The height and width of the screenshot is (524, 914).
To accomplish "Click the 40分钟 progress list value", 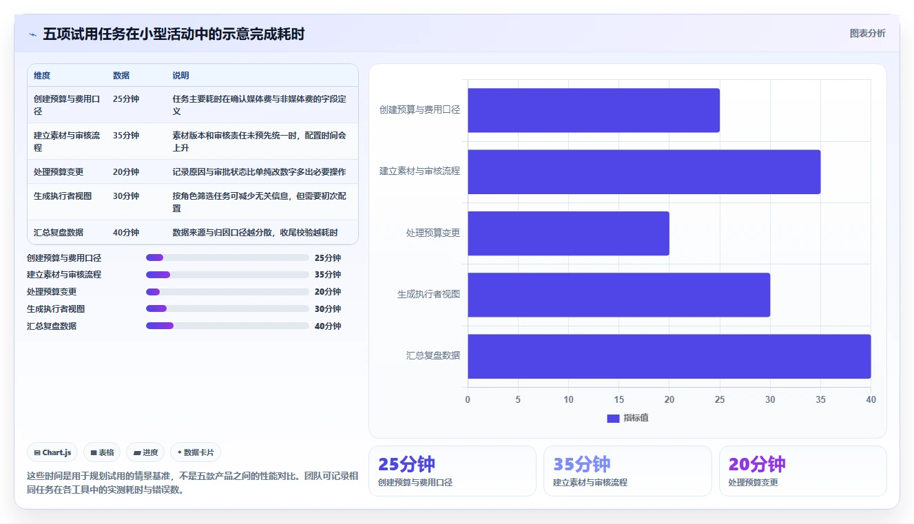I will coord(328,326).
